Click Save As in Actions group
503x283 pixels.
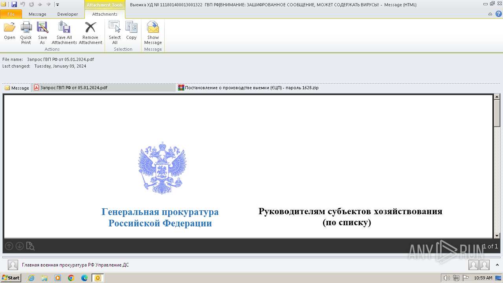click(x=42, y=33)
